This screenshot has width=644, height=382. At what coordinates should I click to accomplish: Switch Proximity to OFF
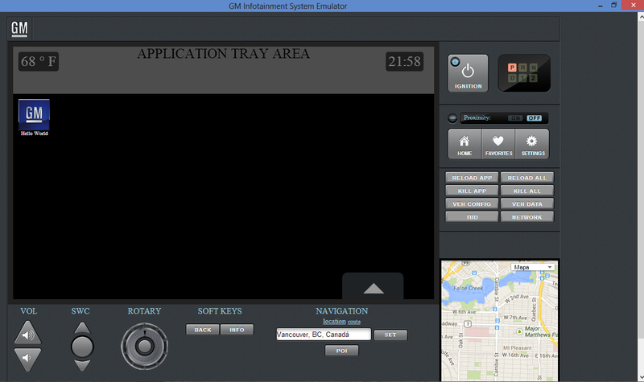coord(535,118)
